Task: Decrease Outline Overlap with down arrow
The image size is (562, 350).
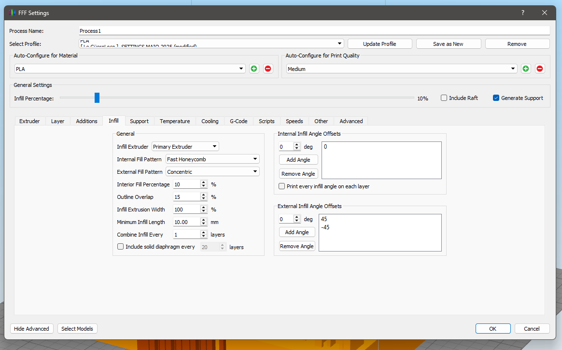Action: coord(204,199)
